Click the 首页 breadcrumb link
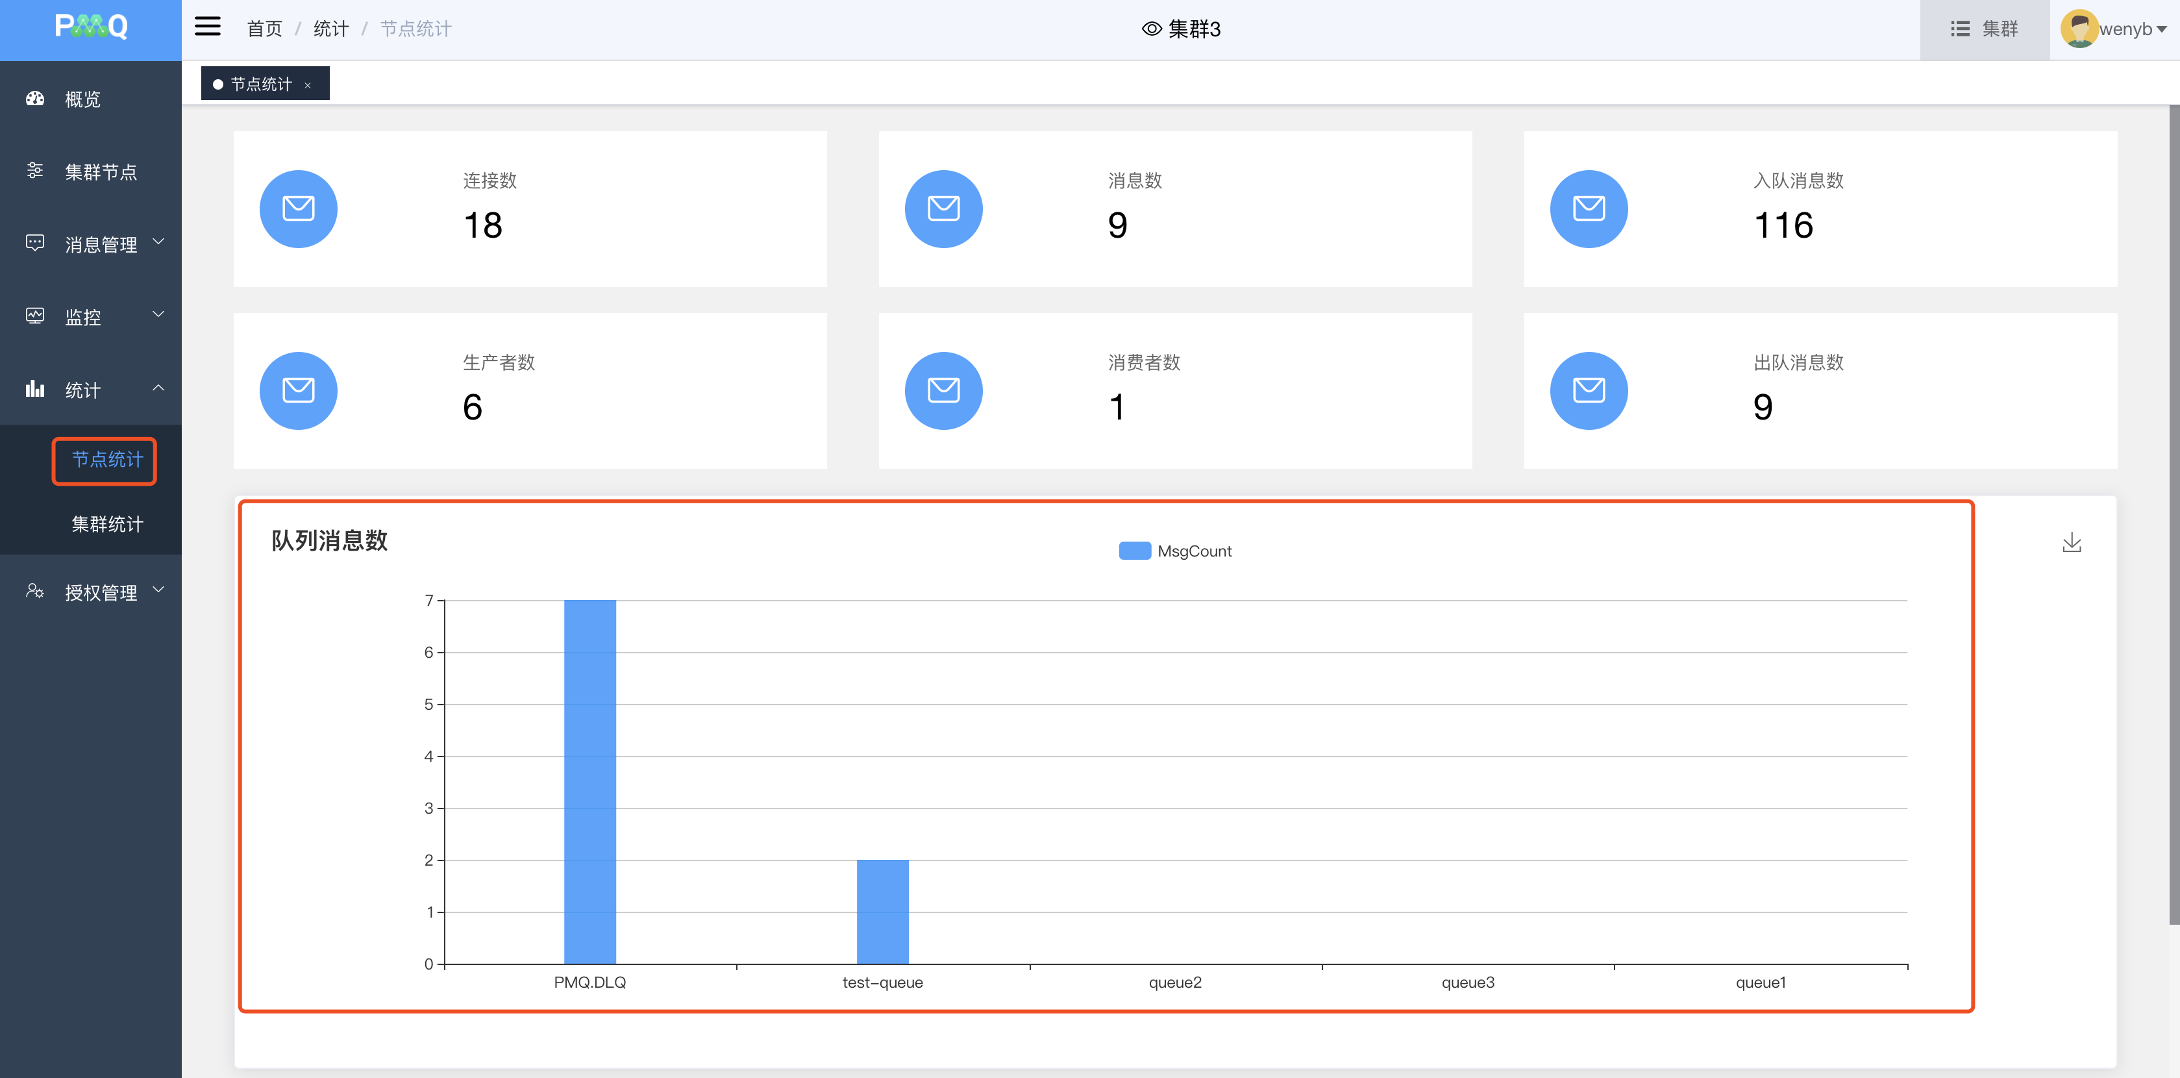Viewport: 2180px width, 1078px height. pyautogui.click(x=264, y=29)
